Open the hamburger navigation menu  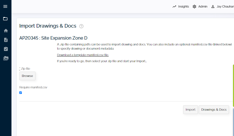[x=5, y=6]
